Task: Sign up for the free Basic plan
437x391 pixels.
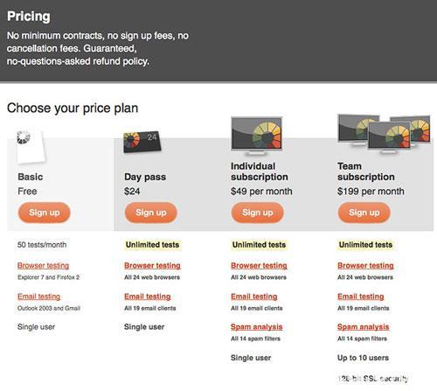Action: [45, 213]
